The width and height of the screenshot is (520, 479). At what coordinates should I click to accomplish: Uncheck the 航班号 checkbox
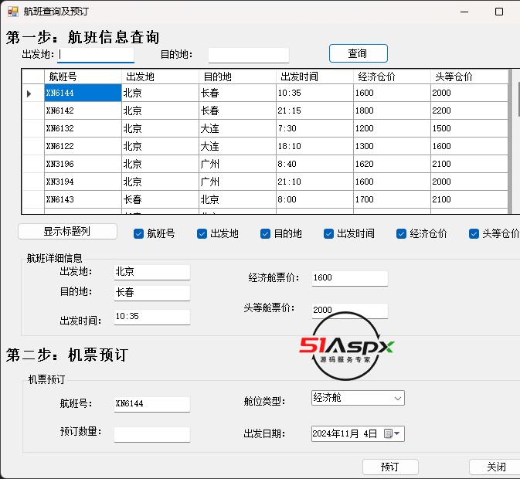tap(139, 234)
